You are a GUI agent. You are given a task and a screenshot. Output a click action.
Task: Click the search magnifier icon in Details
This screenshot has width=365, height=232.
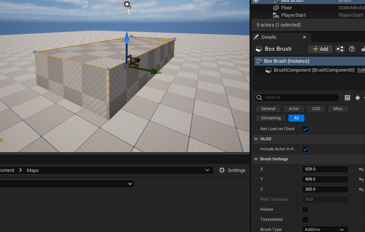pos(259,98)
